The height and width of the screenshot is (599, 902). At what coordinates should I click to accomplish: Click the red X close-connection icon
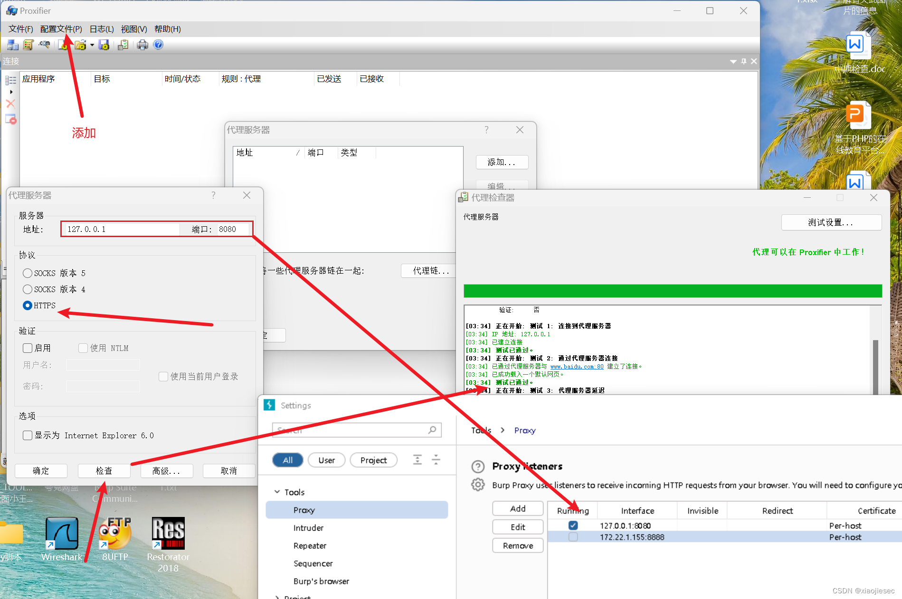tap(10, 103)
